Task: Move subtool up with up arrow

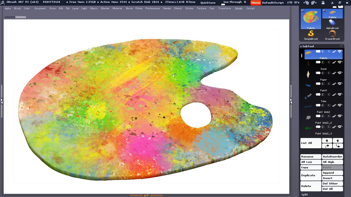Action: click(327, 141)
